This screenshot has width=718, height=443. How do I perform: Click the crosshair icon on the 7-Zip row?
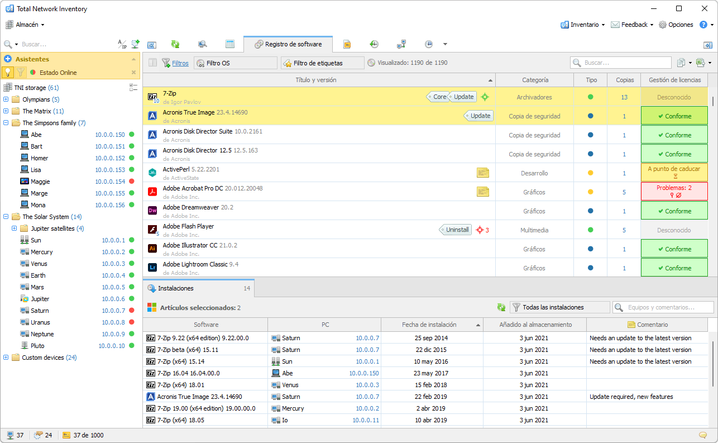click(x=485, y=97)
